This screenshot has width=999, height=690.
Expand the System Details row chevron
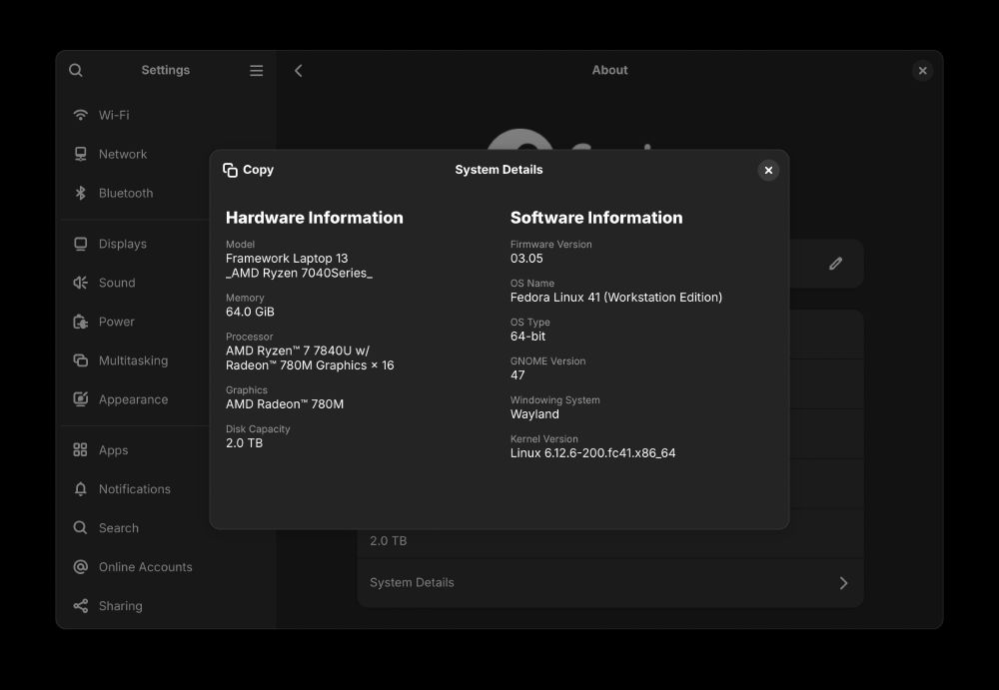[x=843, y=583]
